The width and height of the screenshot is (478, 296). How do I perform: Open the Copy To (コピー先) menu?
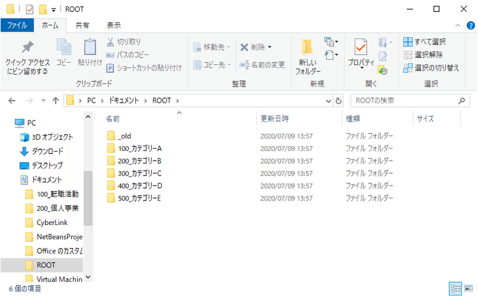(212, 64)
